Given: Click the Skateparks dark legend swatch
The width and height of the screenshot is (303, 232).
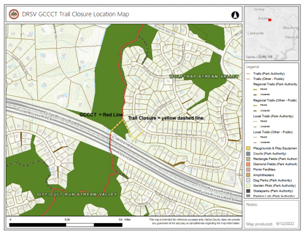Looking at the screenshot, I should [x=248, y=191].
